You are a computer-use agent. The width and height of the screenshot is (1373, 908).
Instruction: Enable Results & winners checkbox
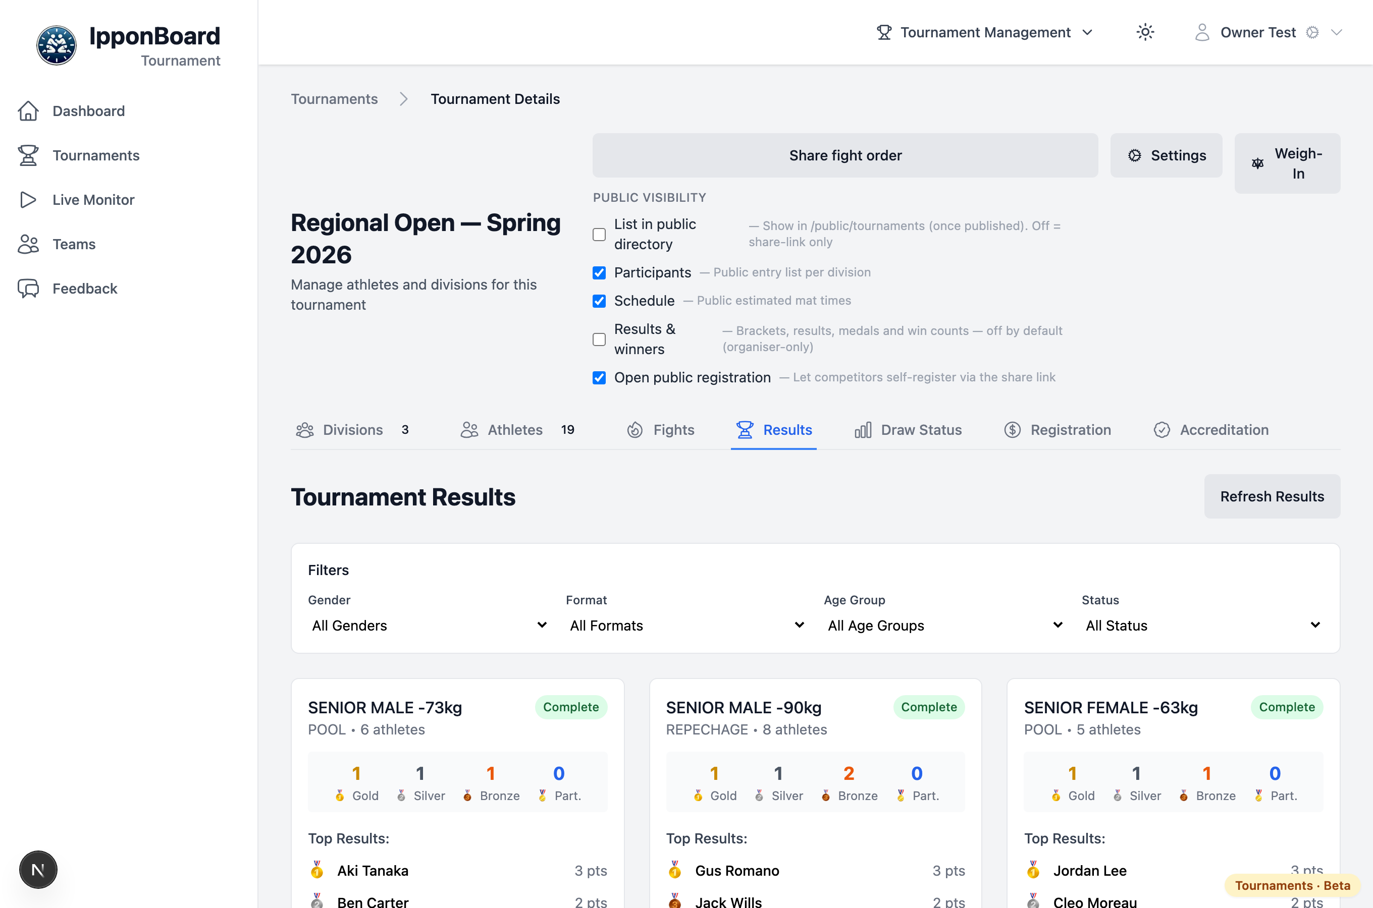(599, 339)
